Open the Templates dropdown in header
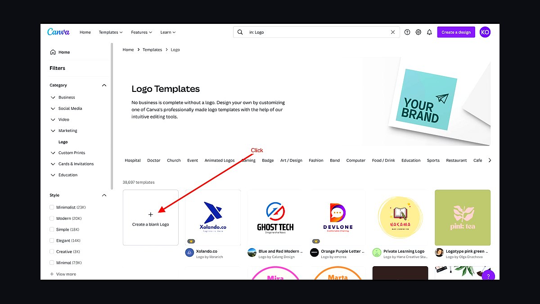This screenshot has width=540, height=304. pos(111,32)
